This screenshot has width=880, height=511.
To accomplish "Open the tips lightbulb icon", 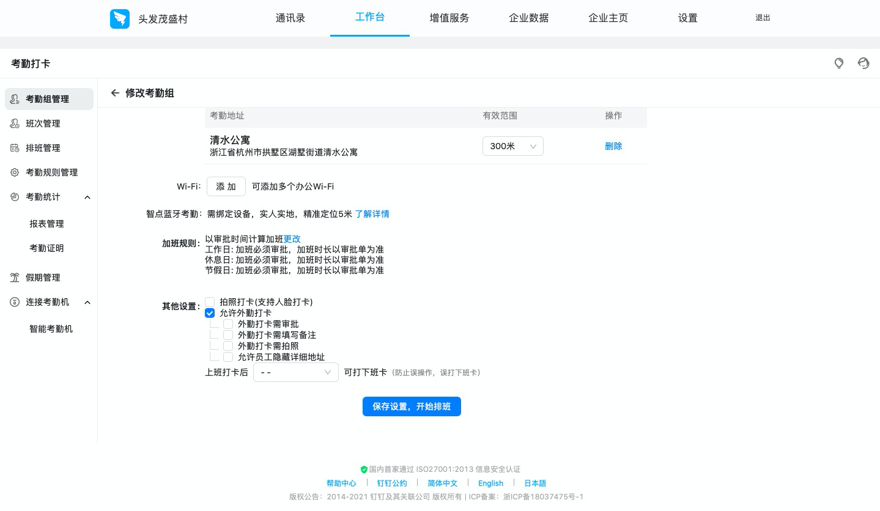I will pos(838,64).
